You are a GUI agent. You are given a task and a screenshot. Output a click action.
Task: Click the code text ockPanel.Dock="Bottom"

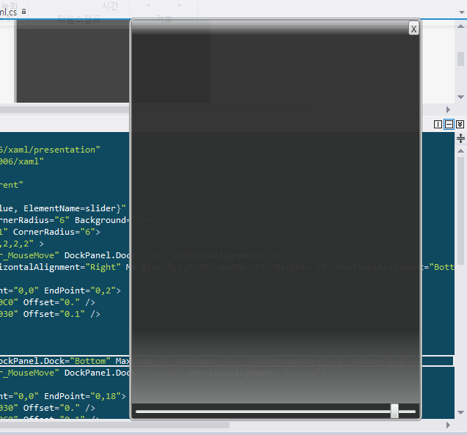pos(55,361)
